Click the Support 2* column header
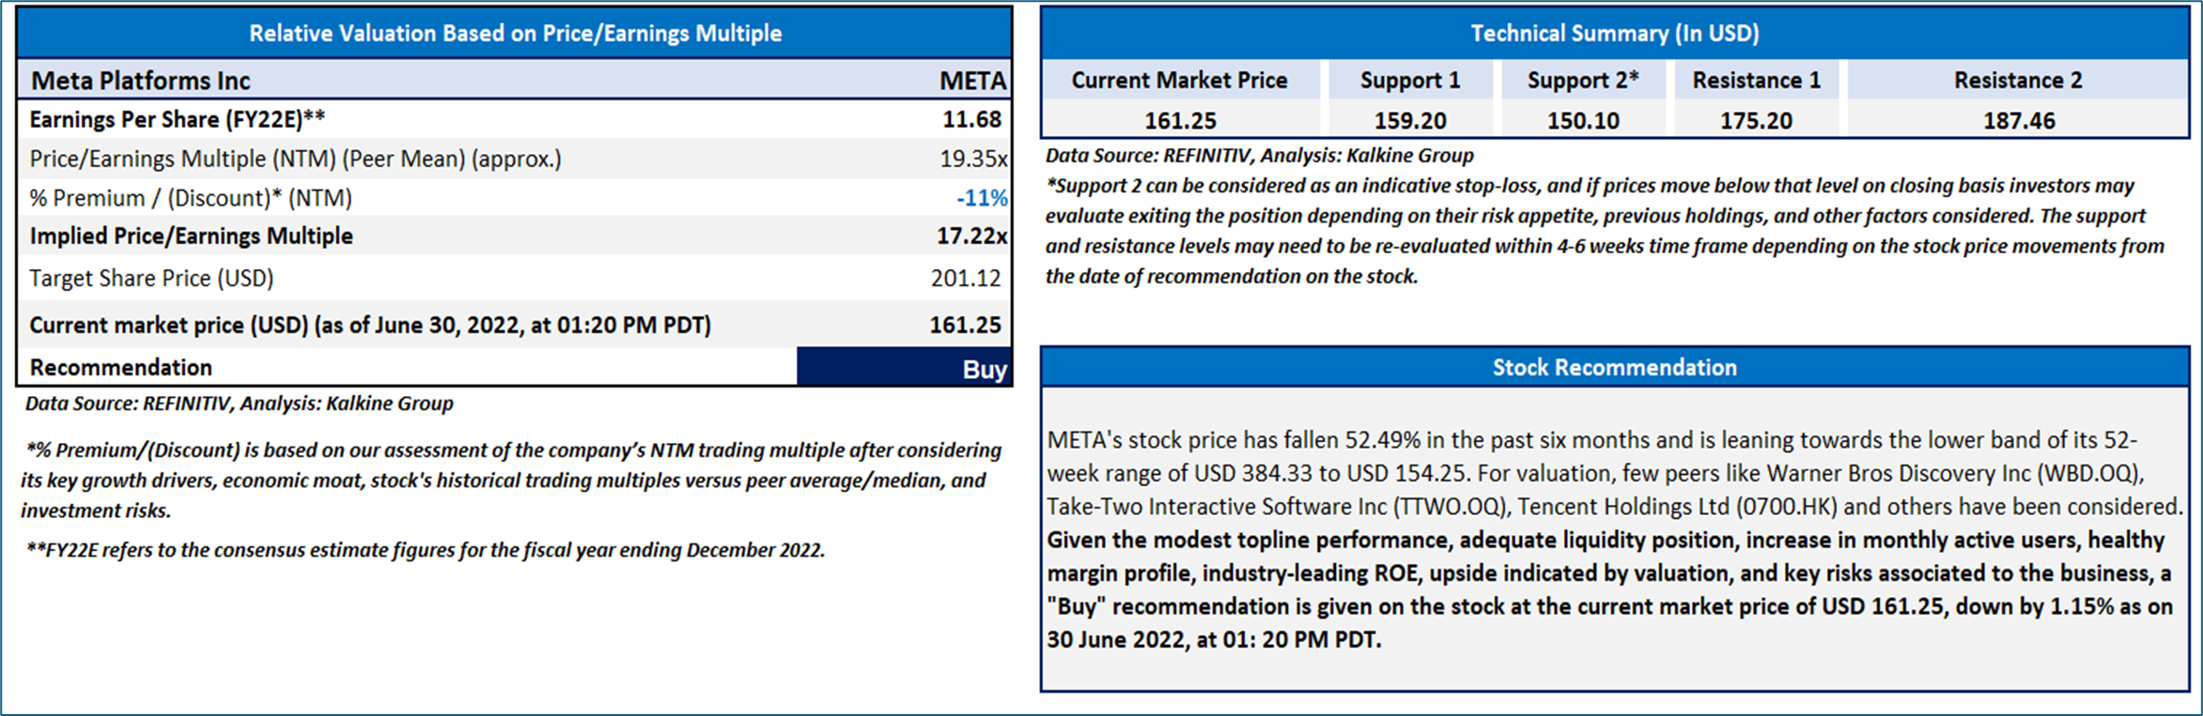This screenshot has width=2203, height=716. tap(1583, 81)
